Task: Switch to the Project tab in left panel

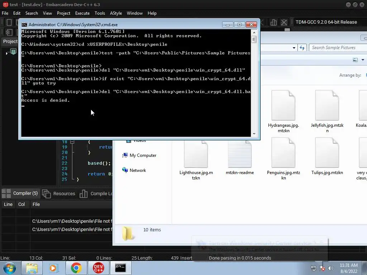Action: 10,42
